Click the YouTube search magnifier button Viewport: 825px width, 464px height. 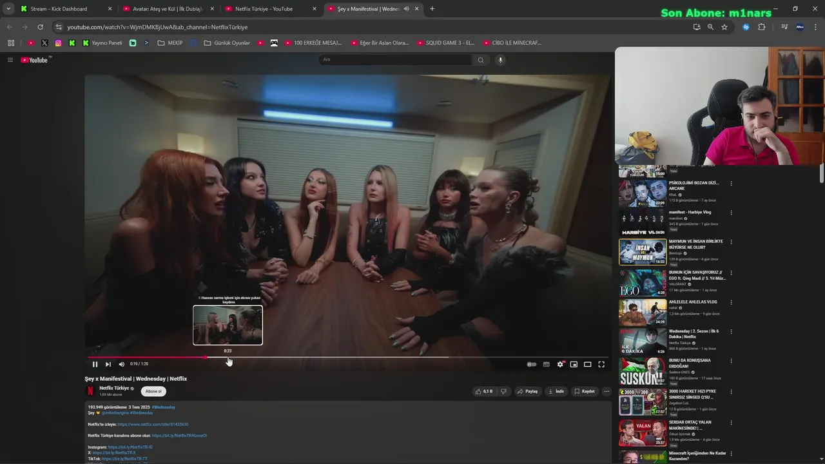point(480,59)
